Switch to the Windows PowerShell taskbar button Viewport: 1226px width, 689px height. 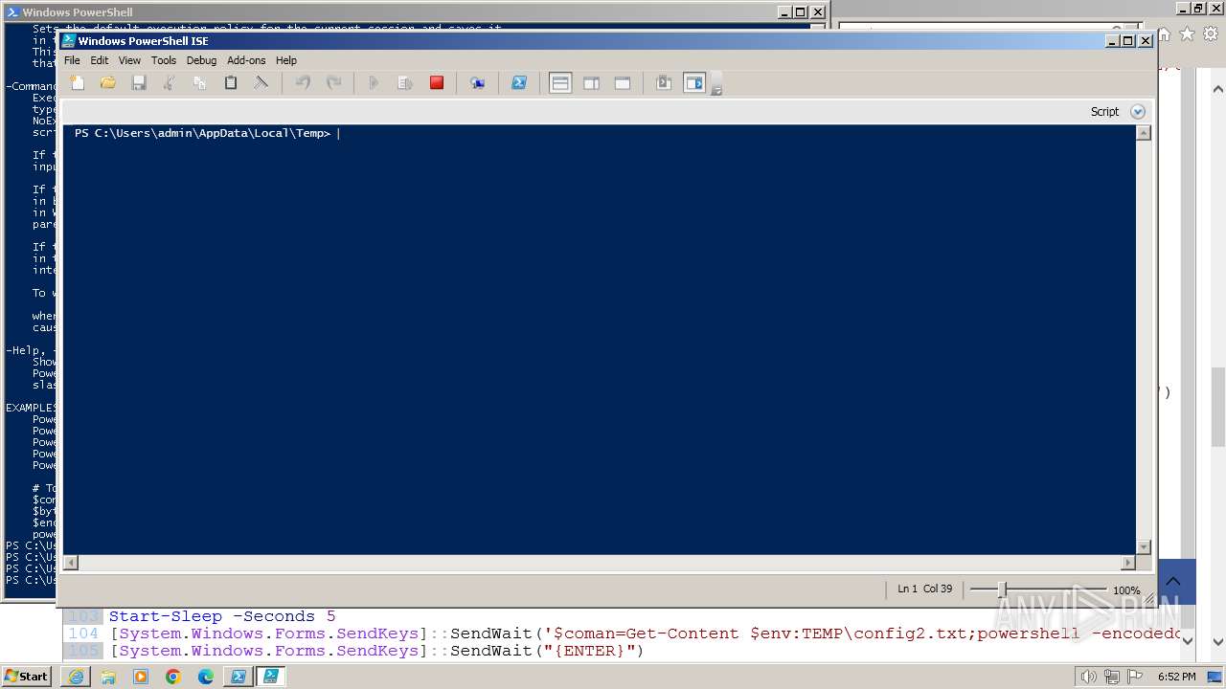(x=238, y=677)
